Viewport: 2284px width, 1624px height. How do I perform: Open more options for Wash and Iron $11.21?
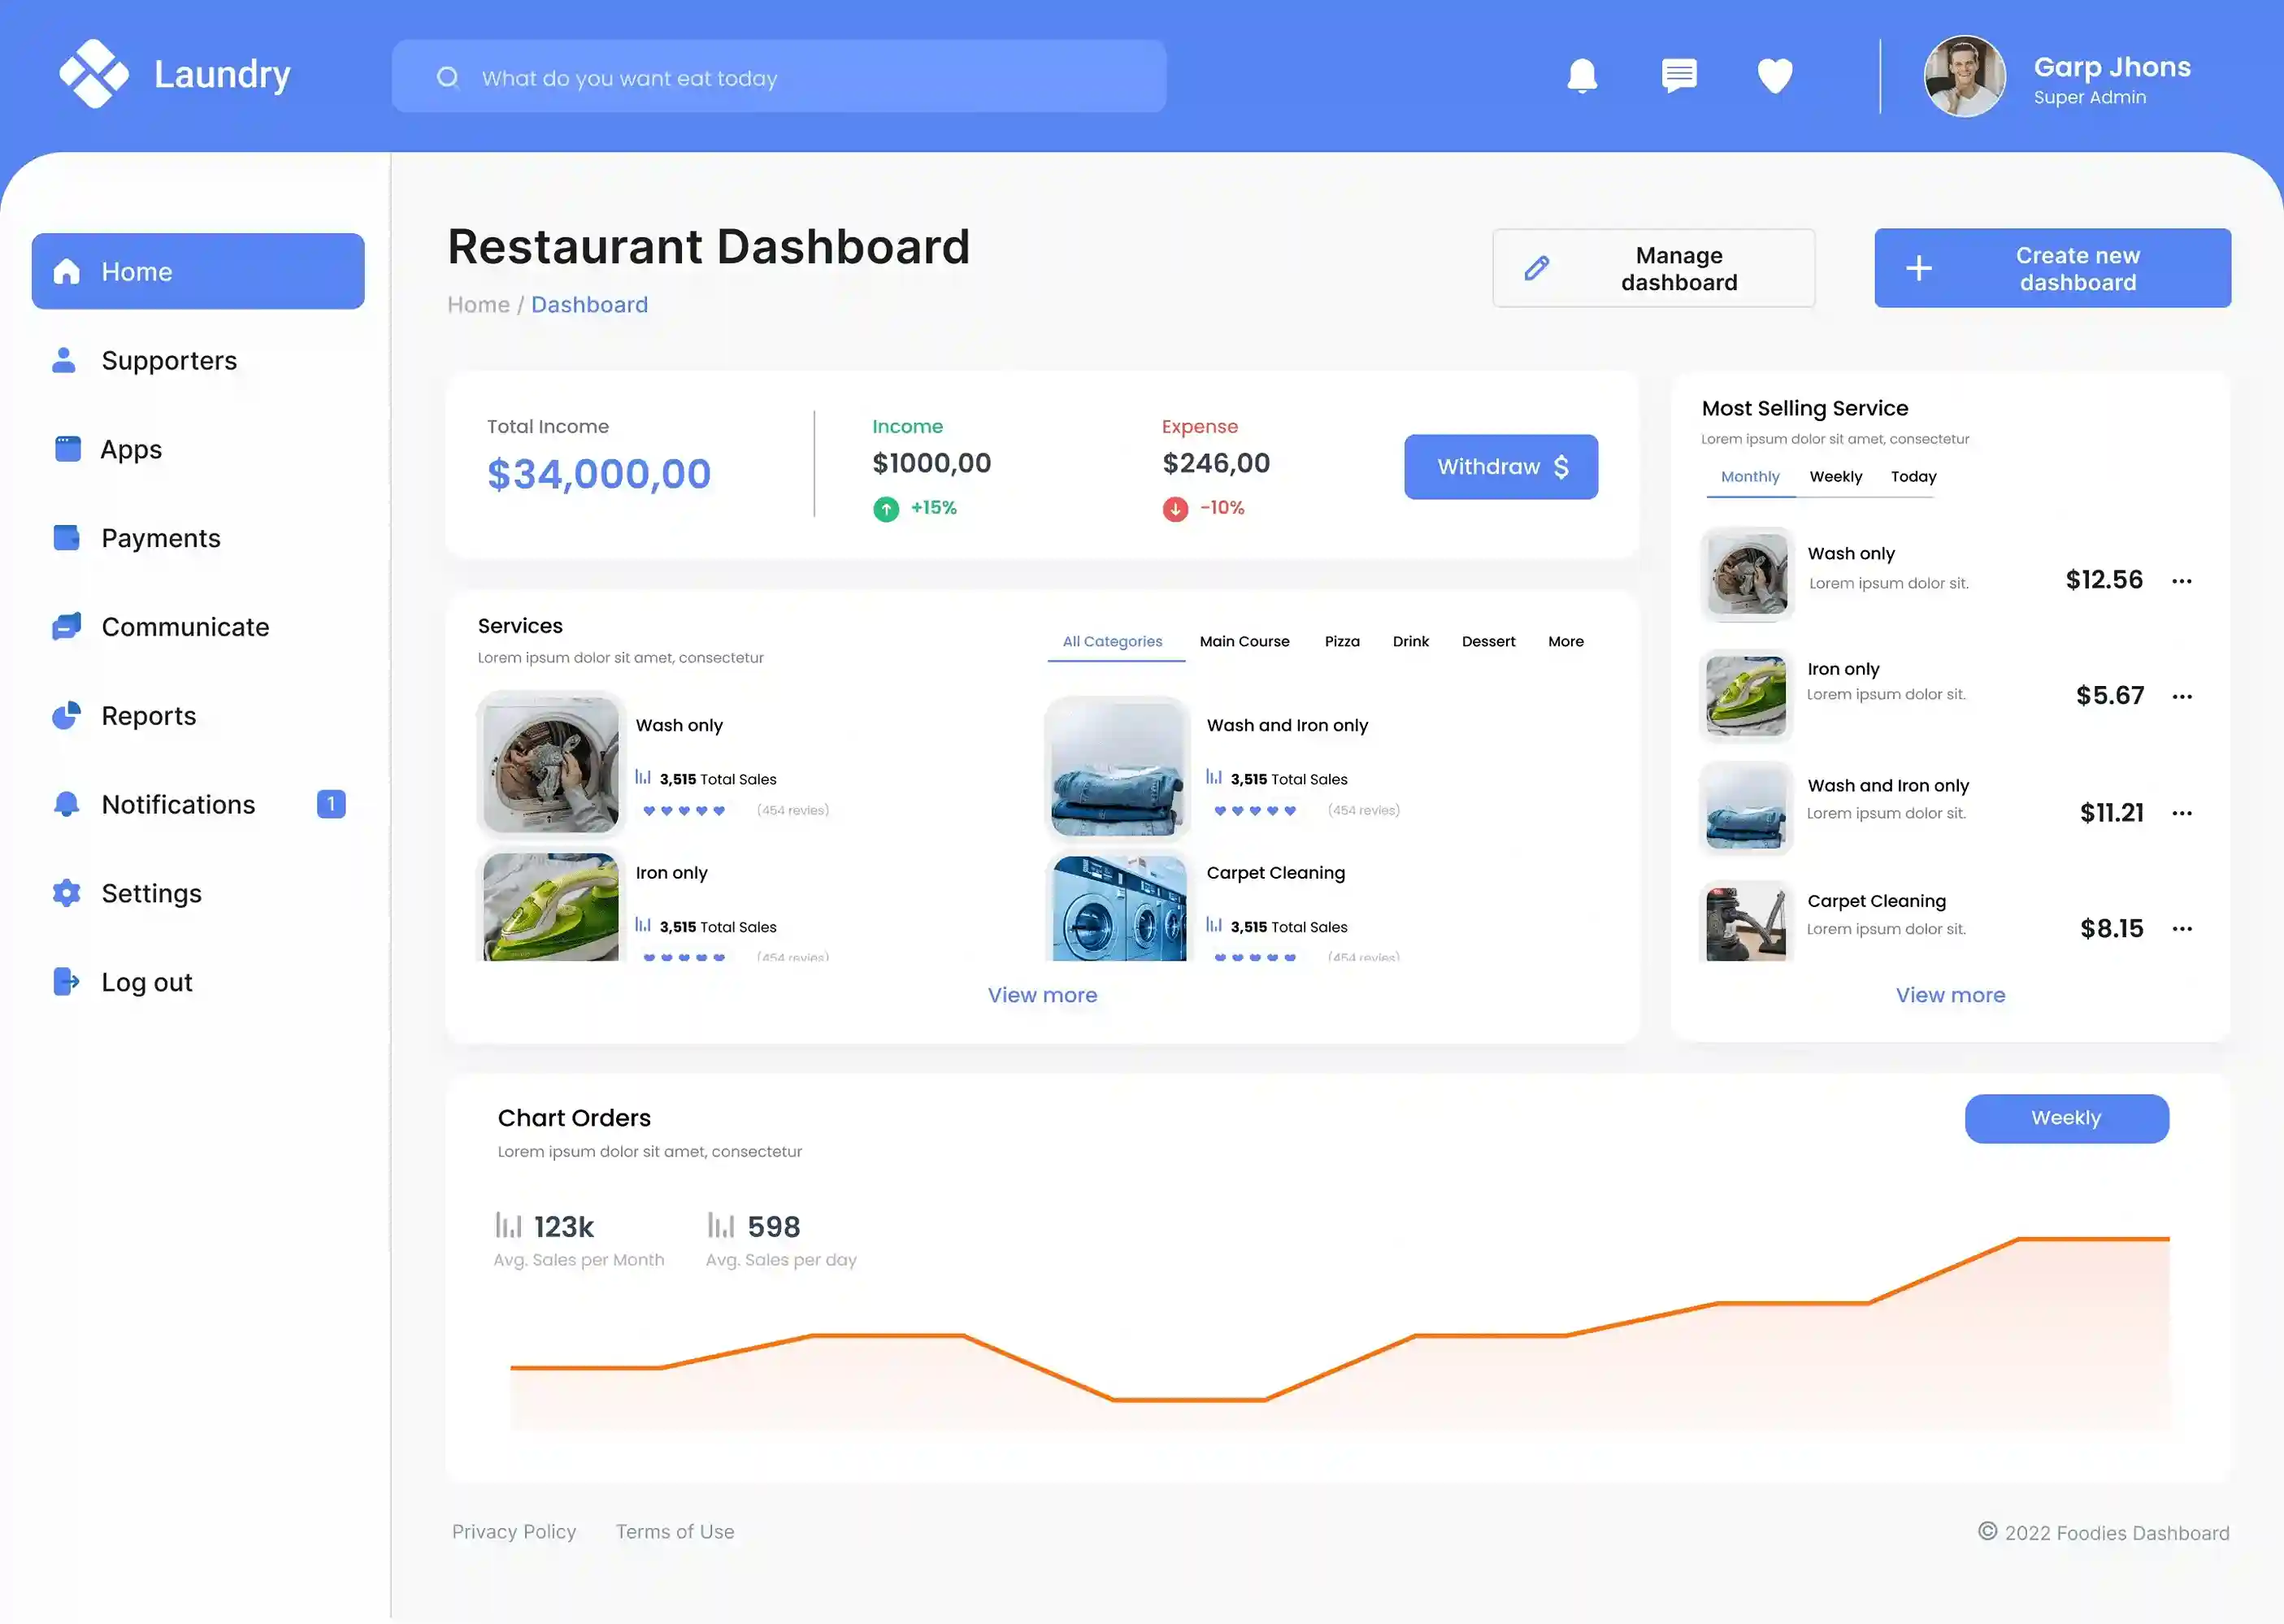(2182, 813)
